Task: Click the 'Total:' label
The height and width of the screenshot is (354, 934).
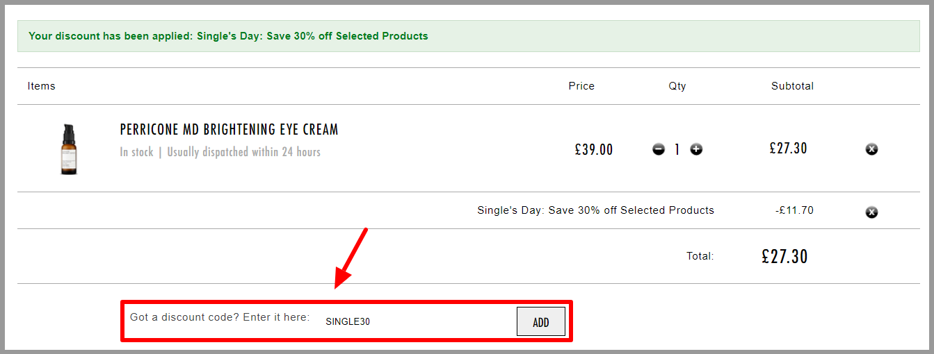Action: pos(700,256)
